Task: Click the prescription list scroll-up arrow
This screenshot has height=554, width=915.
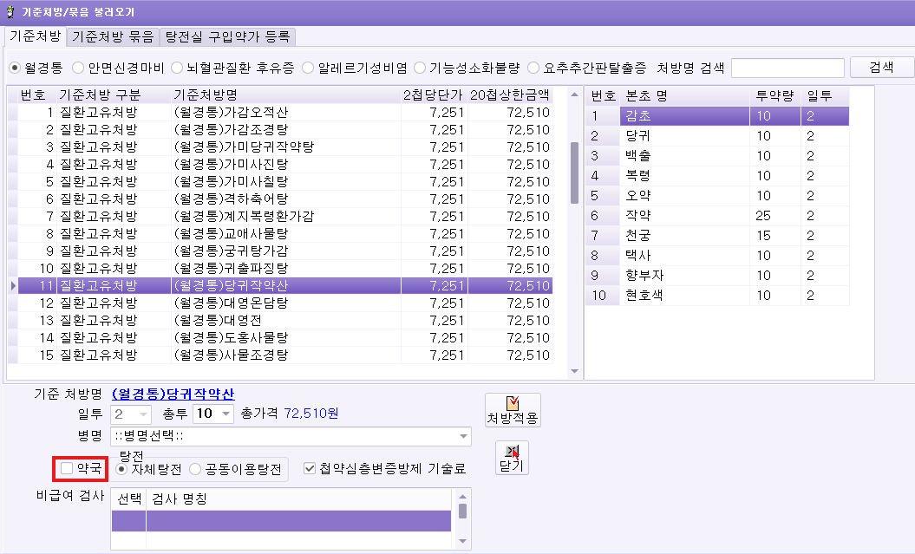Action: tap(574, 95)
